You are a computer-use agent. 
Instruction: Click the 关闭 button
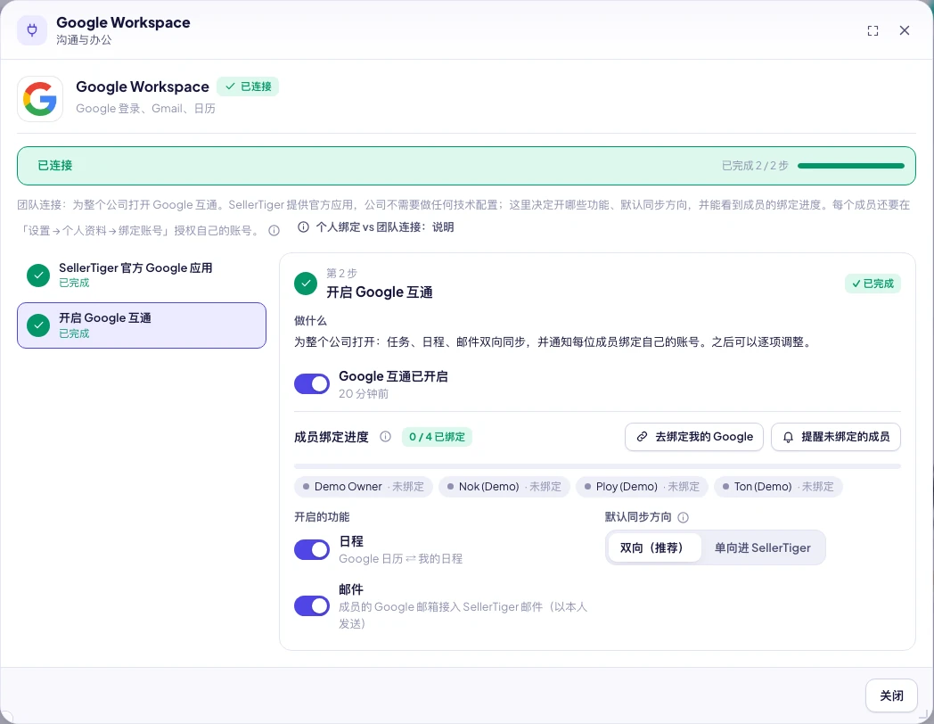coord(891,695)
